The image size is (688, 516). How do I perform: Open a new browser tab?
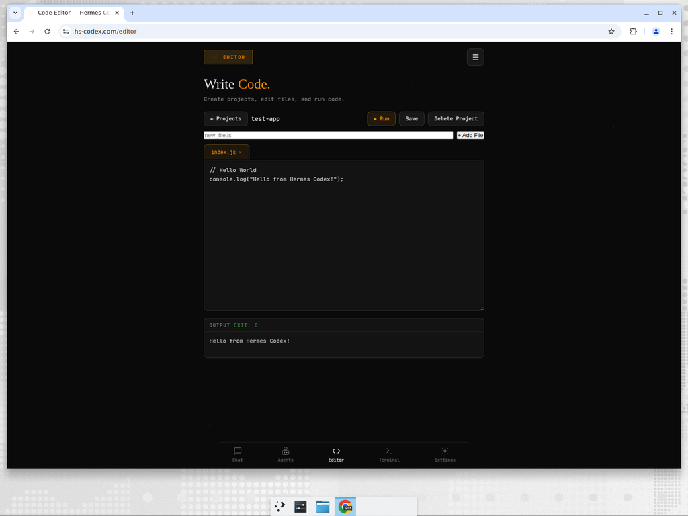coord(132,13)
